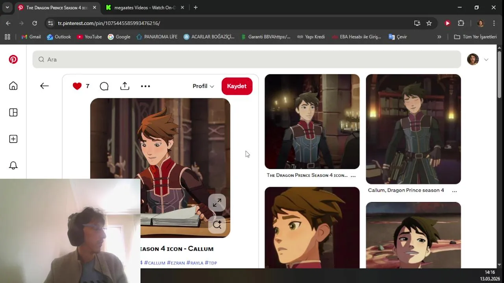
Task: Open the Pinterest logo home link
Action: click(x=13, y=59)
